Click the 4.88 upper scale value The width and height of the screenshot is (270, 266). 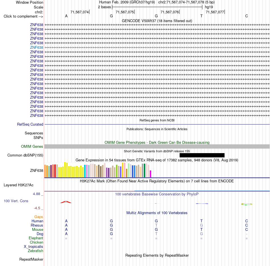pyautogui.click(x=36, y=194)
